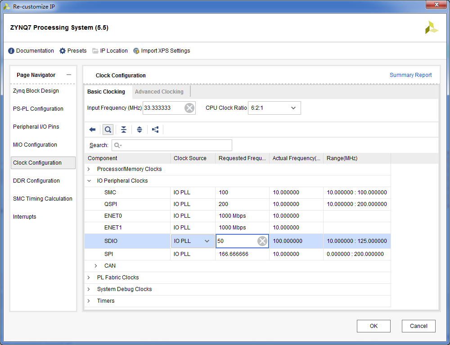The image size is (450, 345).
Task: Go to Peripheral I/O Pins page
Action: tap(36, 127)
